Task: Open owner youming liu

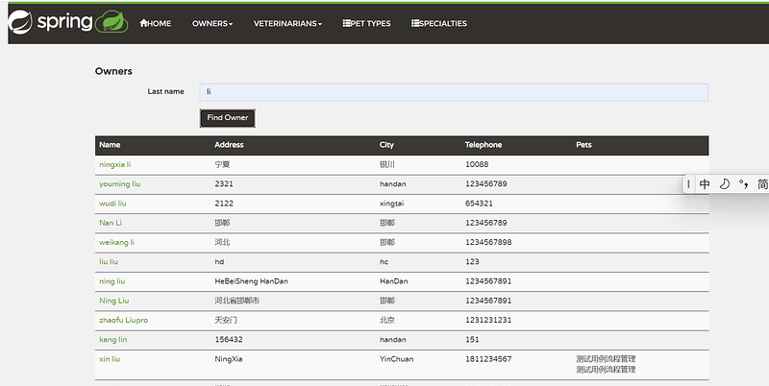Action: point(119,184)
